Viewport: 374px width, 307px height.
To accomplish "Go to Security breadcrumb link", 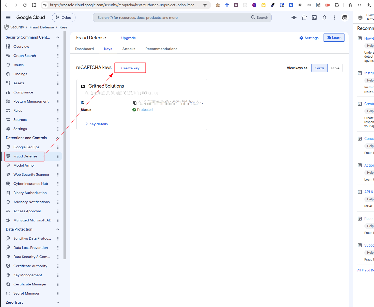I will coord(17,27).
